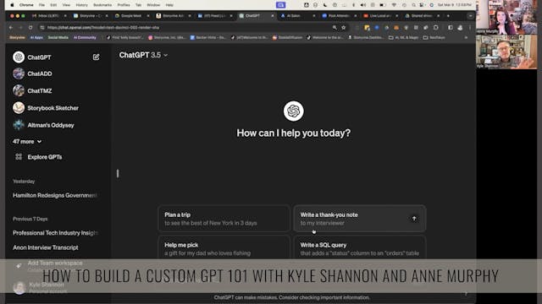Open the Storybook Sketcher GPT

tap(46, 108)
